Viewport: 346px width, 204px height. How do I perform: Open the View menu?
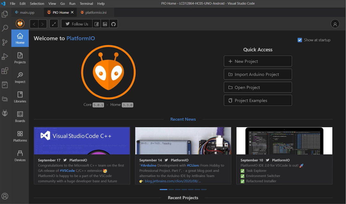52,4
